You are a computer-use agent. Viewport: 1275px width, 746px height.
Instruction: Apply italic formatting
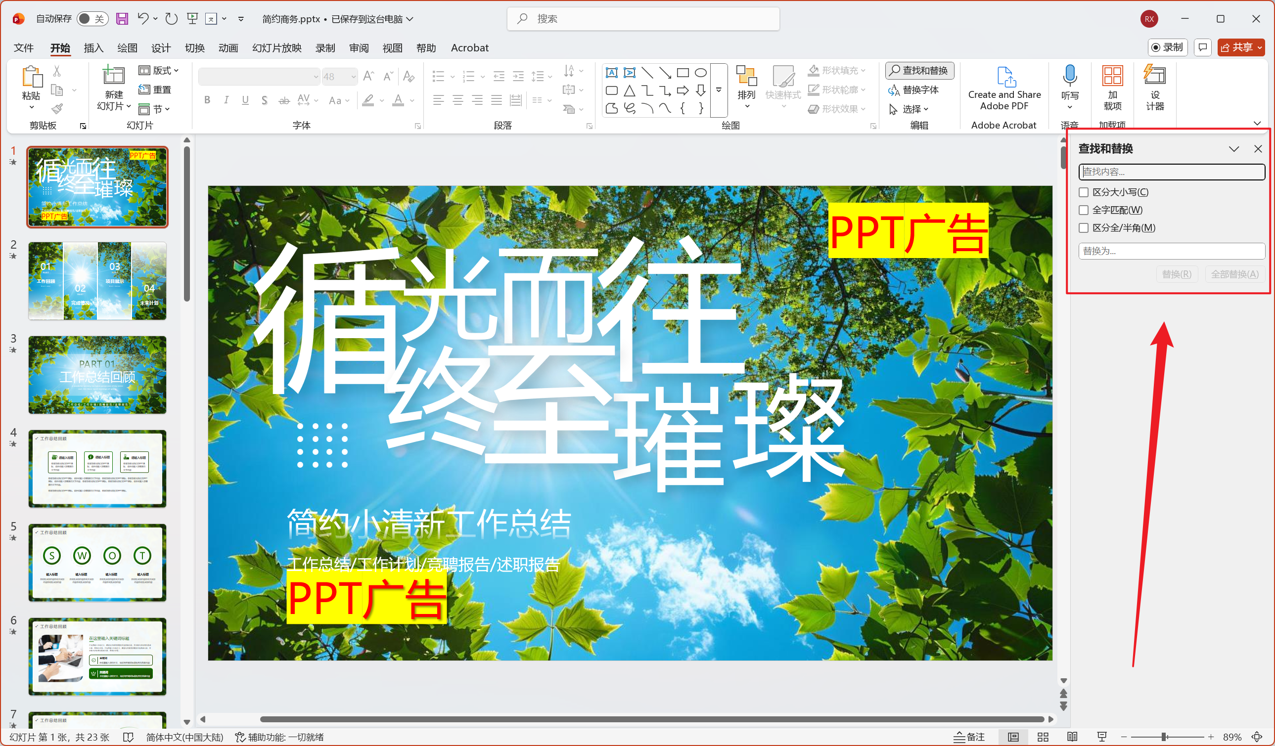coord(226,100)
